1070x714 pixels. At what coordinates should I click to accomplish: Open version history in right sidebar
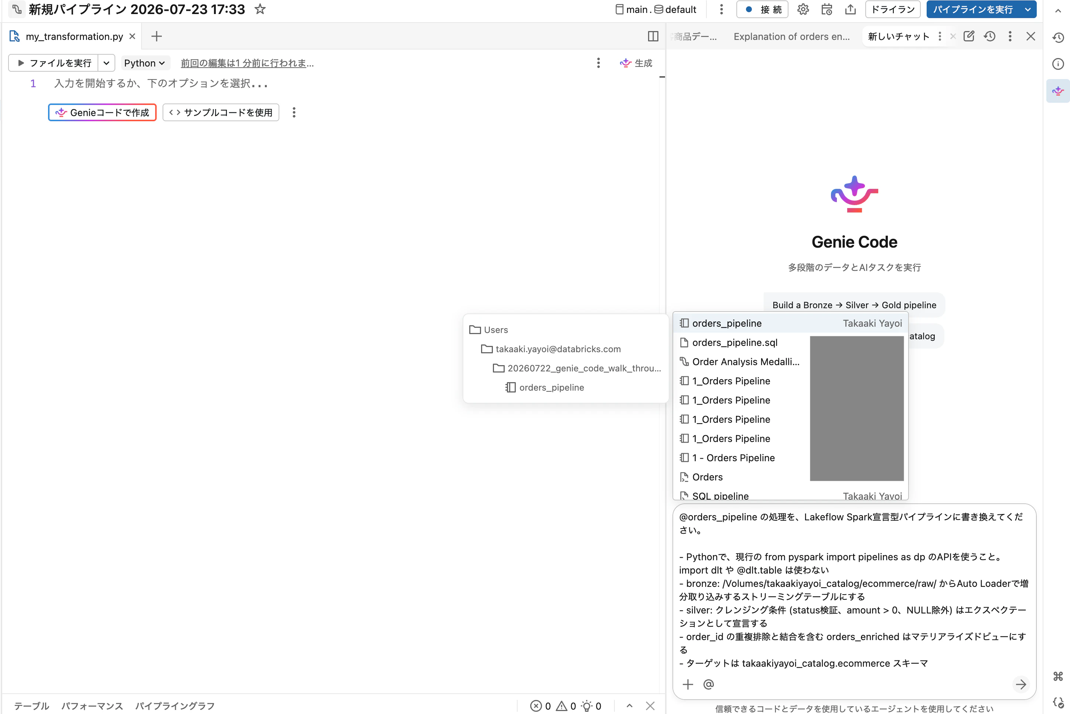tap(1058, 37)
